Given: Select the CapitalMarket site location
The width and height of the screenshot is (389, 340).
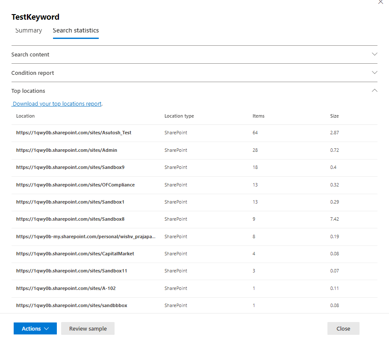Looking at the screenshot, I should [75, 254].
